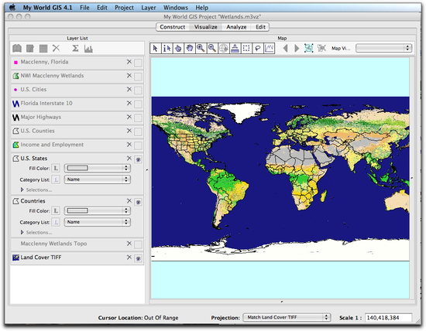Activate the zoom in magnifier tool
426x331 pixels.
(x=201, y=48)
